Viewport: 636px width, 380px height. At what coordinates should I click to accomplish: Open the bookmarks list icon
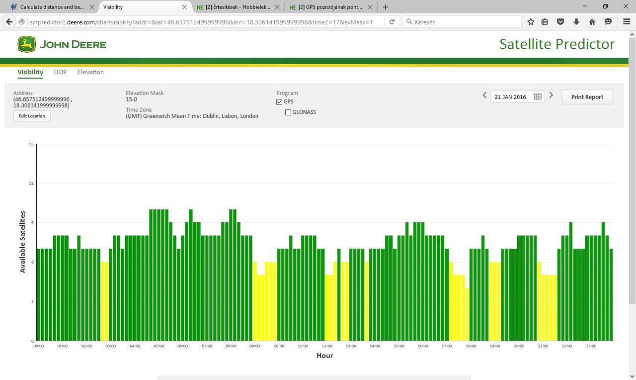pyautogui.click(x=545, y=22)
